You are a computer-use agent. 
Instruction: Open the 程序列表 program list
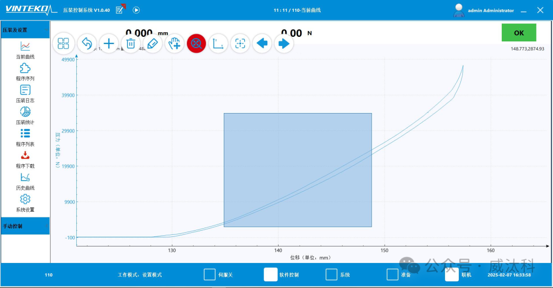tap(25, 138)
